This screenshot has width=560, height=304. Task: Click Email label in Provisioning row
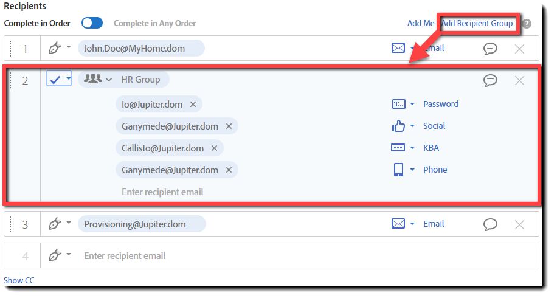tap(434, 224)
